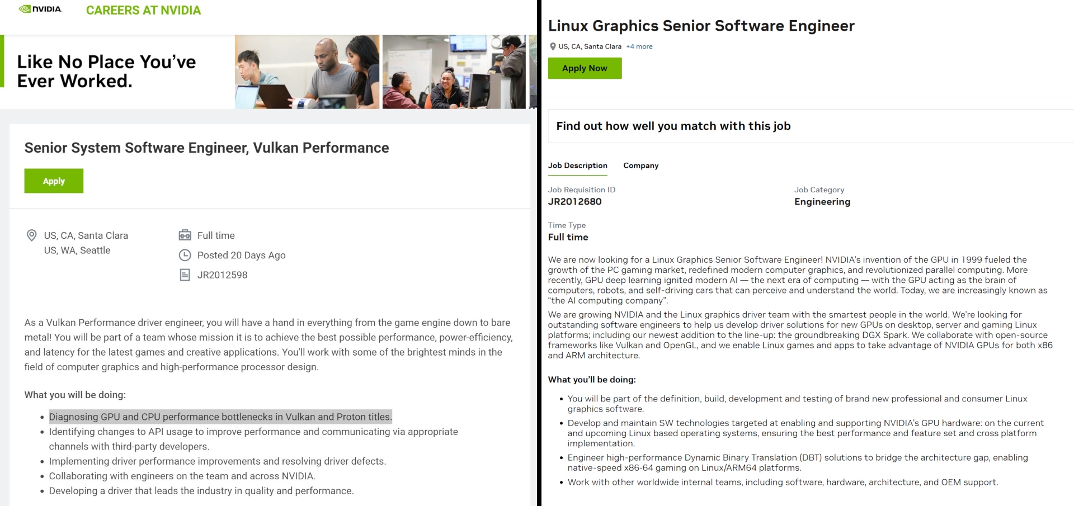The image size is (1074, 506).
Task: Click the JR2012680 requisition ID text
Action: [574, 202]
